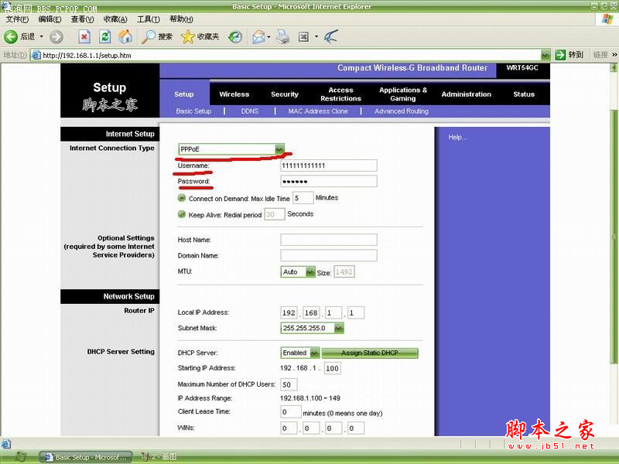The image size is (619, 464).
Task: Click the page icon in address bar
Action: 36,55
